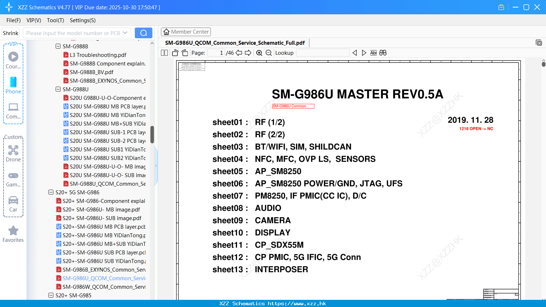This screenshot has width=546, height=307.
Task: Open the Car category icon
Action: click(13, 204)
